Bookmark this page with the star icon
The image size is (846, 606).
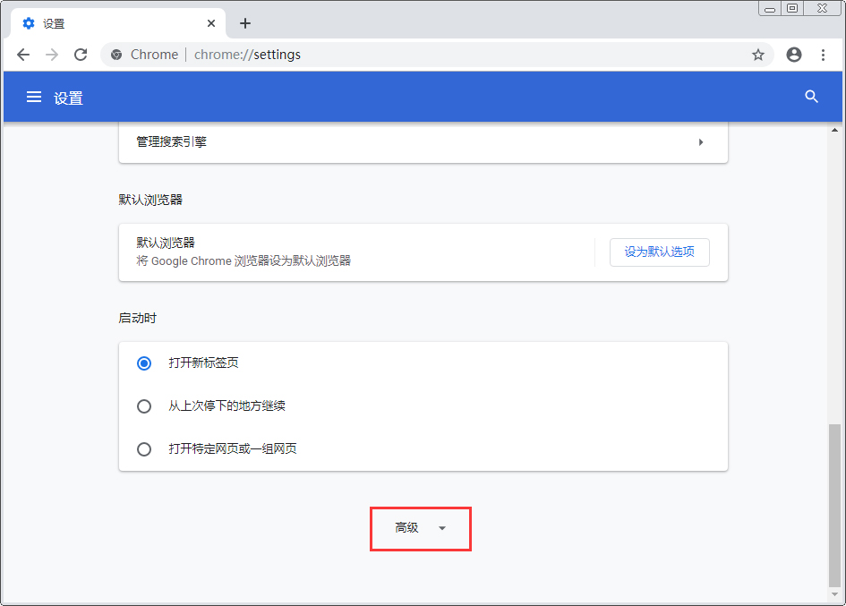(x=758, y=55)
